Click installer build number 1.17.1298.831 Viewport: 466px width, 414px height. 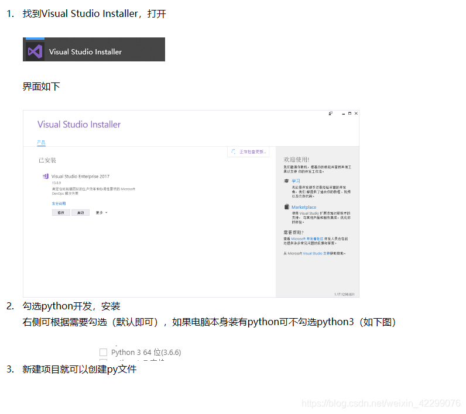(x=344, y=294)
